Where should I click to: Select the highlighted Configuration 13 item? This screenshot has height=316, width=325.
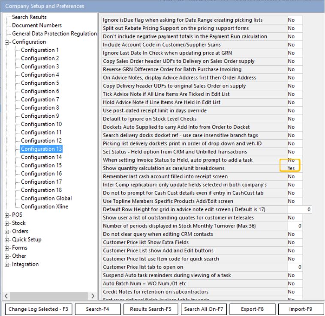click(41, 149)
